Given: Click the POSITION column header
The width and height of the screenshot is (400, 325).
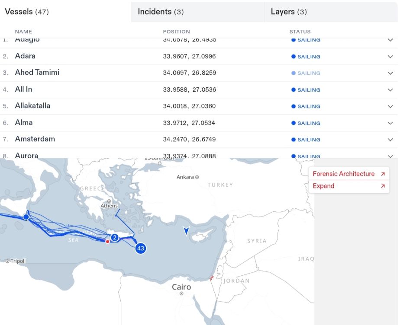Looking at the screenshot, I should 177,32.
